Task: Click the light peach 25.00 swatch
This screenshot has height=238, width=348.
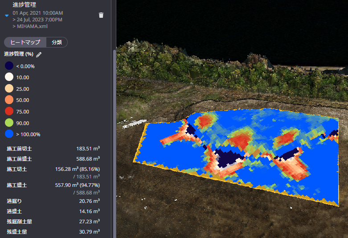Action: 9,89
